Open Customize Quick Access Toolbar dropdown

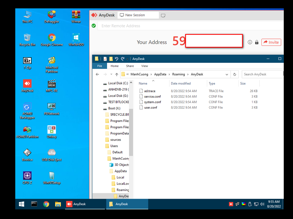pyautogui.click(x=127, y=59)
